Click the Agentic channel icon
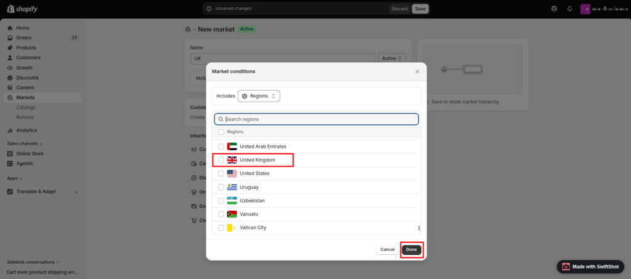The height and width of the screenshot is (279, 631). (10, 164)
